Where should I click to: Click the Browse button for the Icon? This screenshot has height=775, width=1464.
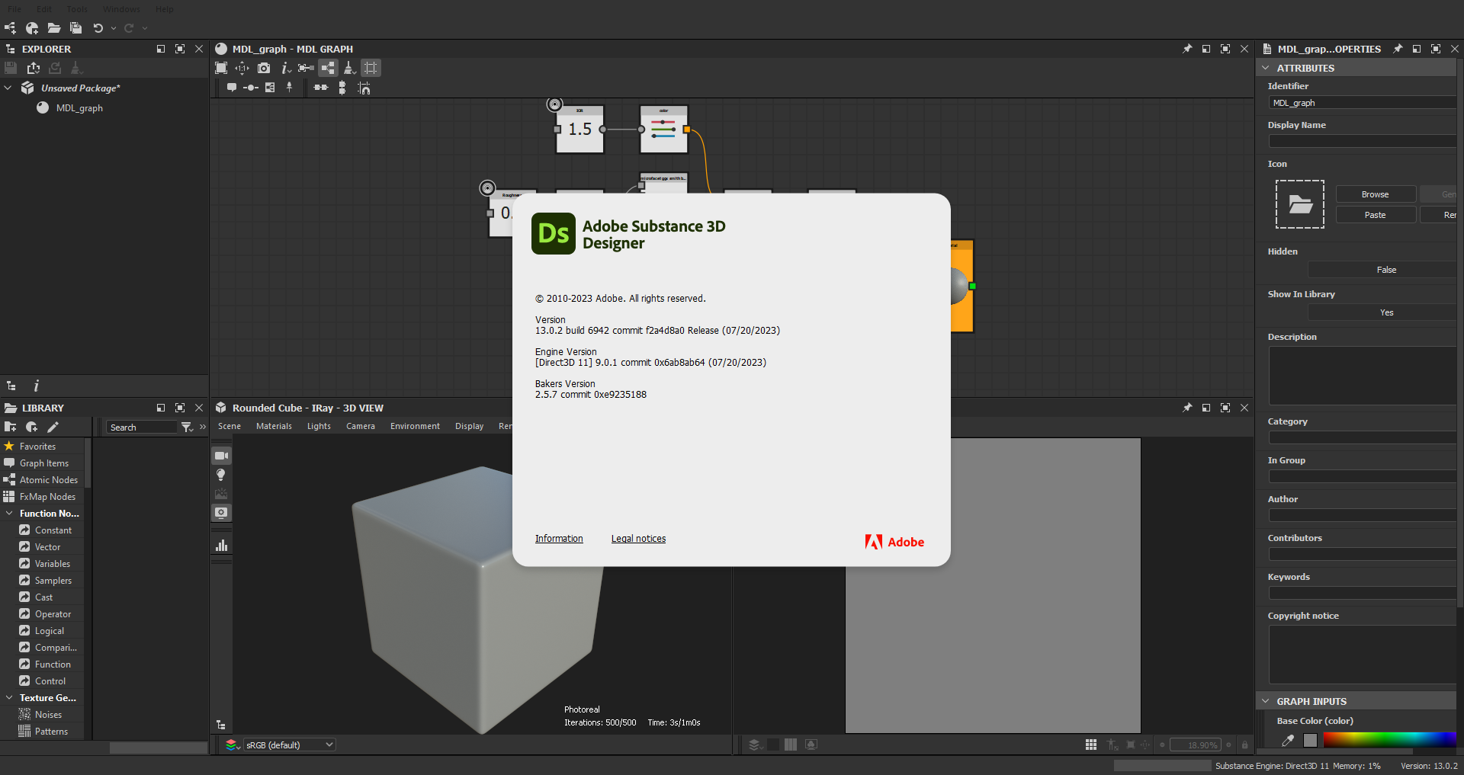point(1375,194)
